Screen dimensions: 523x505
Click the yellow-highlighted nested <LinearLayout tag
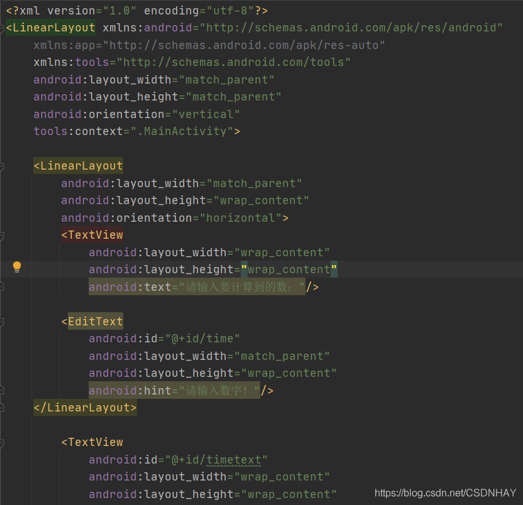click(x=78, y=165)
